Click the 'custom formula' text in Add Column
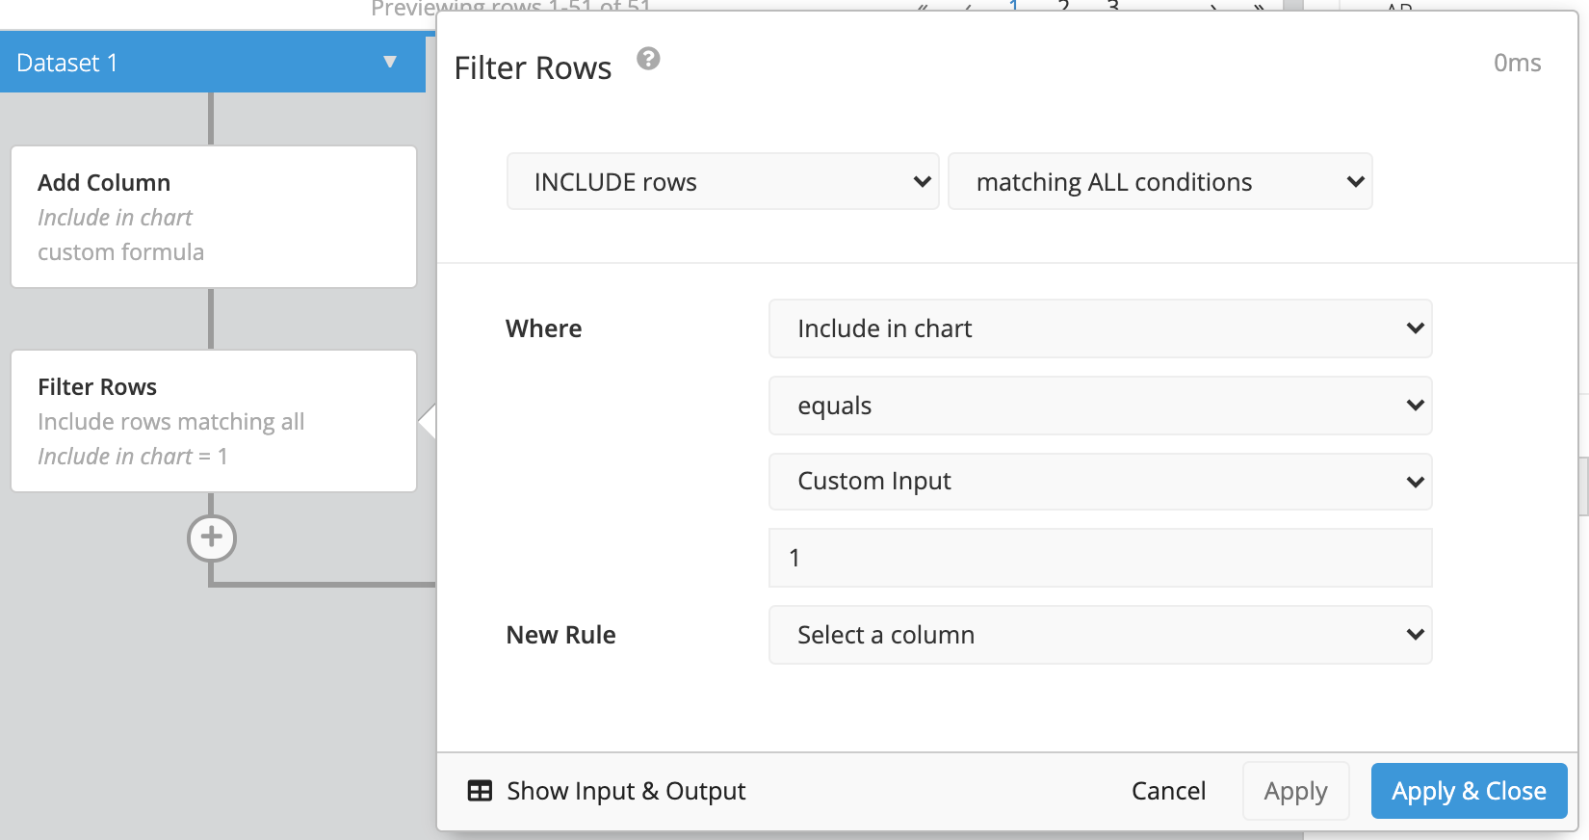Image resolution: width=1589 pixels, height=840 pixels. 121,252
